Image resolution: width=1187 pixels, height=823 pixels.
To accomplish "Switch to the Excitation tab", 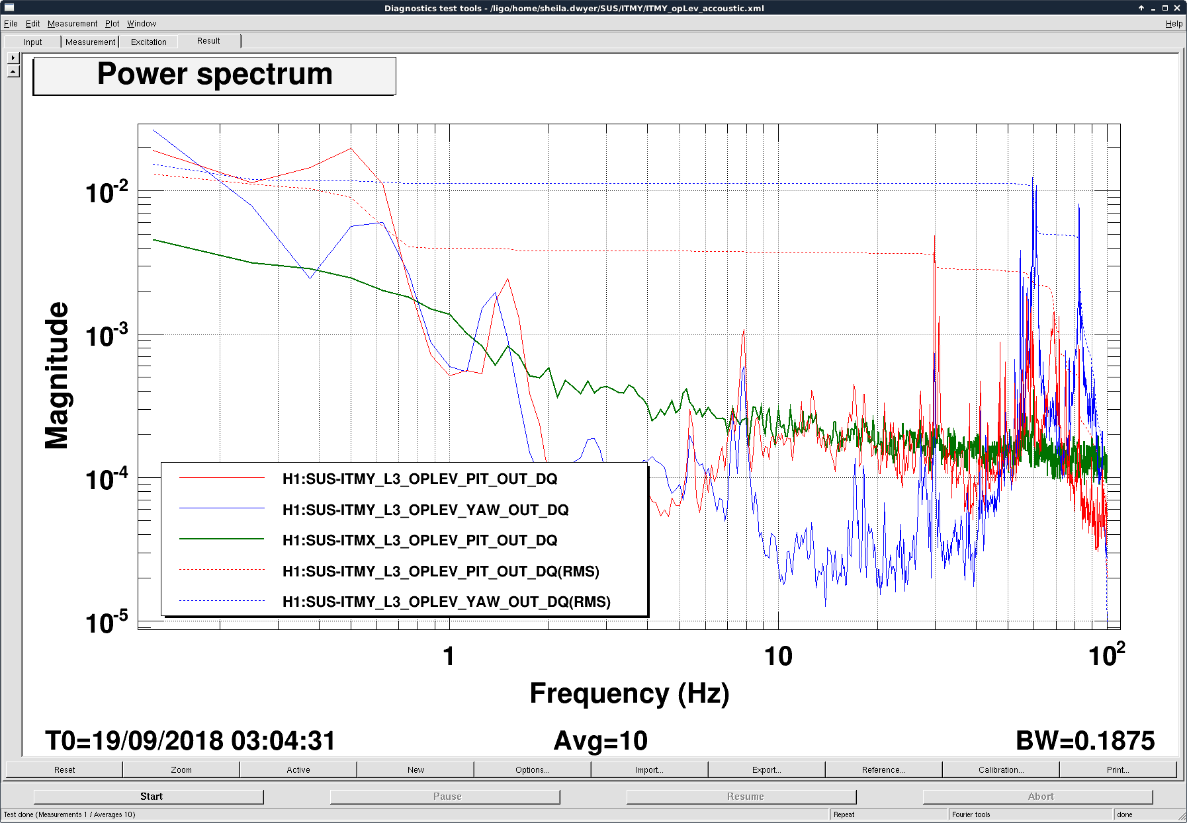I will click(x=149, y=42).
